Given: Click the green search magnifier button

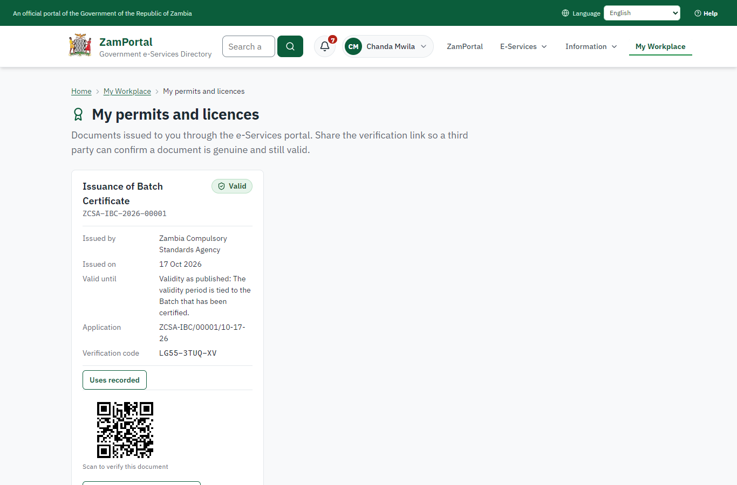Looking at the screenshot, I should 290,46.
